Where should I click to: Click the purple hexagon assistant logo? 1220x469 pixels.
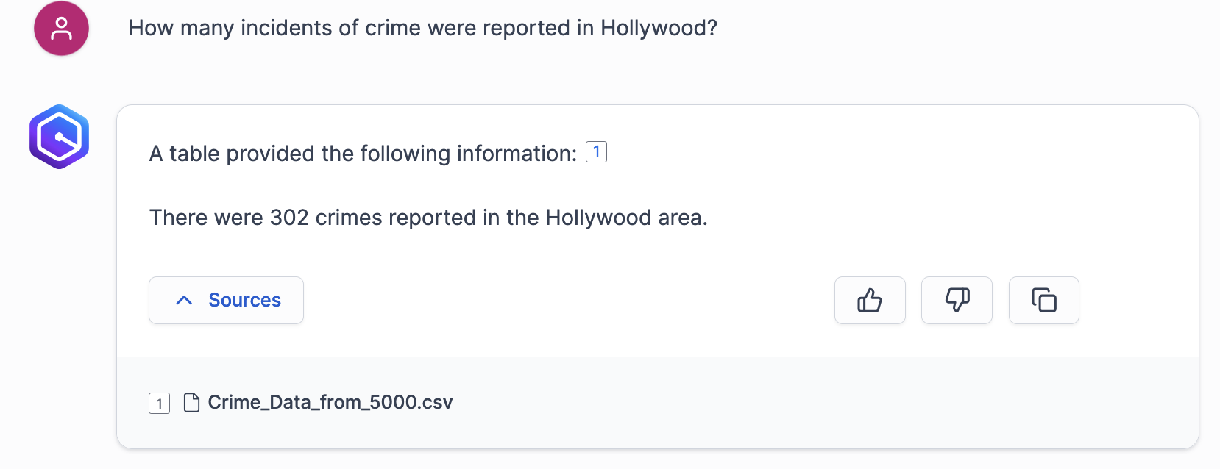(60, 137)
